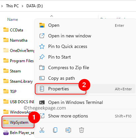Click This PC in the breadcrumb
Image resolution: width=136 pixels, height=138 pixels.
[13, 6]
